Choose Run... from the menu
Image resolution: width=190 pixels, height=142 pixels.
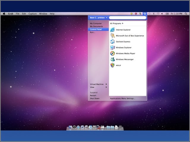point(92,32)
